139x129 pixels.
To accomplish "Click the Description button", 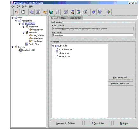I will (x=98, y=123).
